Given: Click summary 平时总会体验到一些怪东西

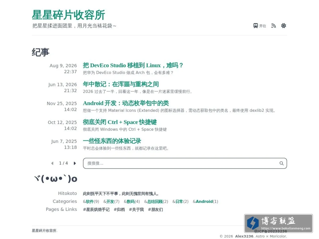Looking at the screenshot, I should tap(126, 148).
